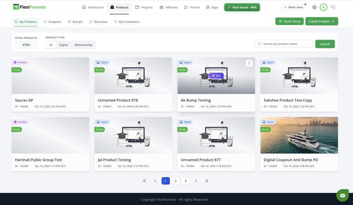This screenshot has width=353, height=205.
Task: Open three-dot menu on Ak Bump Testing
Action: click(x=249, y=63)
